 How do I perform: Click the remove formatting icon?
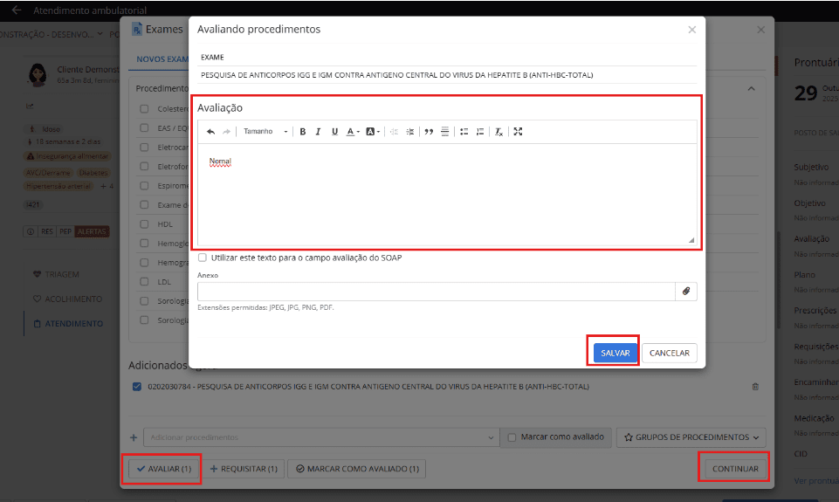click(499, 132)
